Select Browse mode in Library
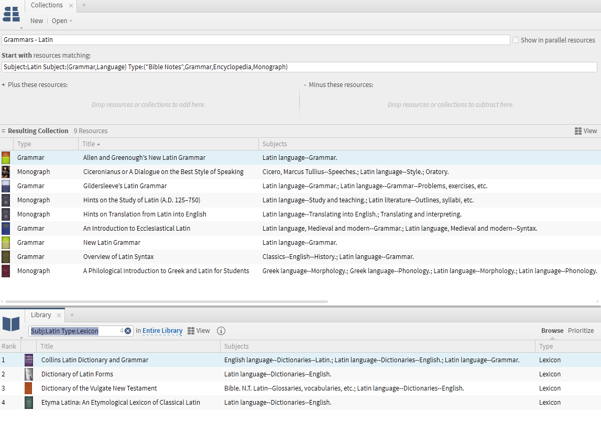This screenshot has height=422, width=601. coord(552,331)
